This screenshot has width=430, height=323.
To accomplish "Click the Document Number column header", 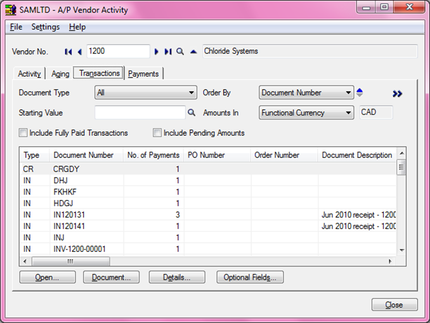I will 86,155.
